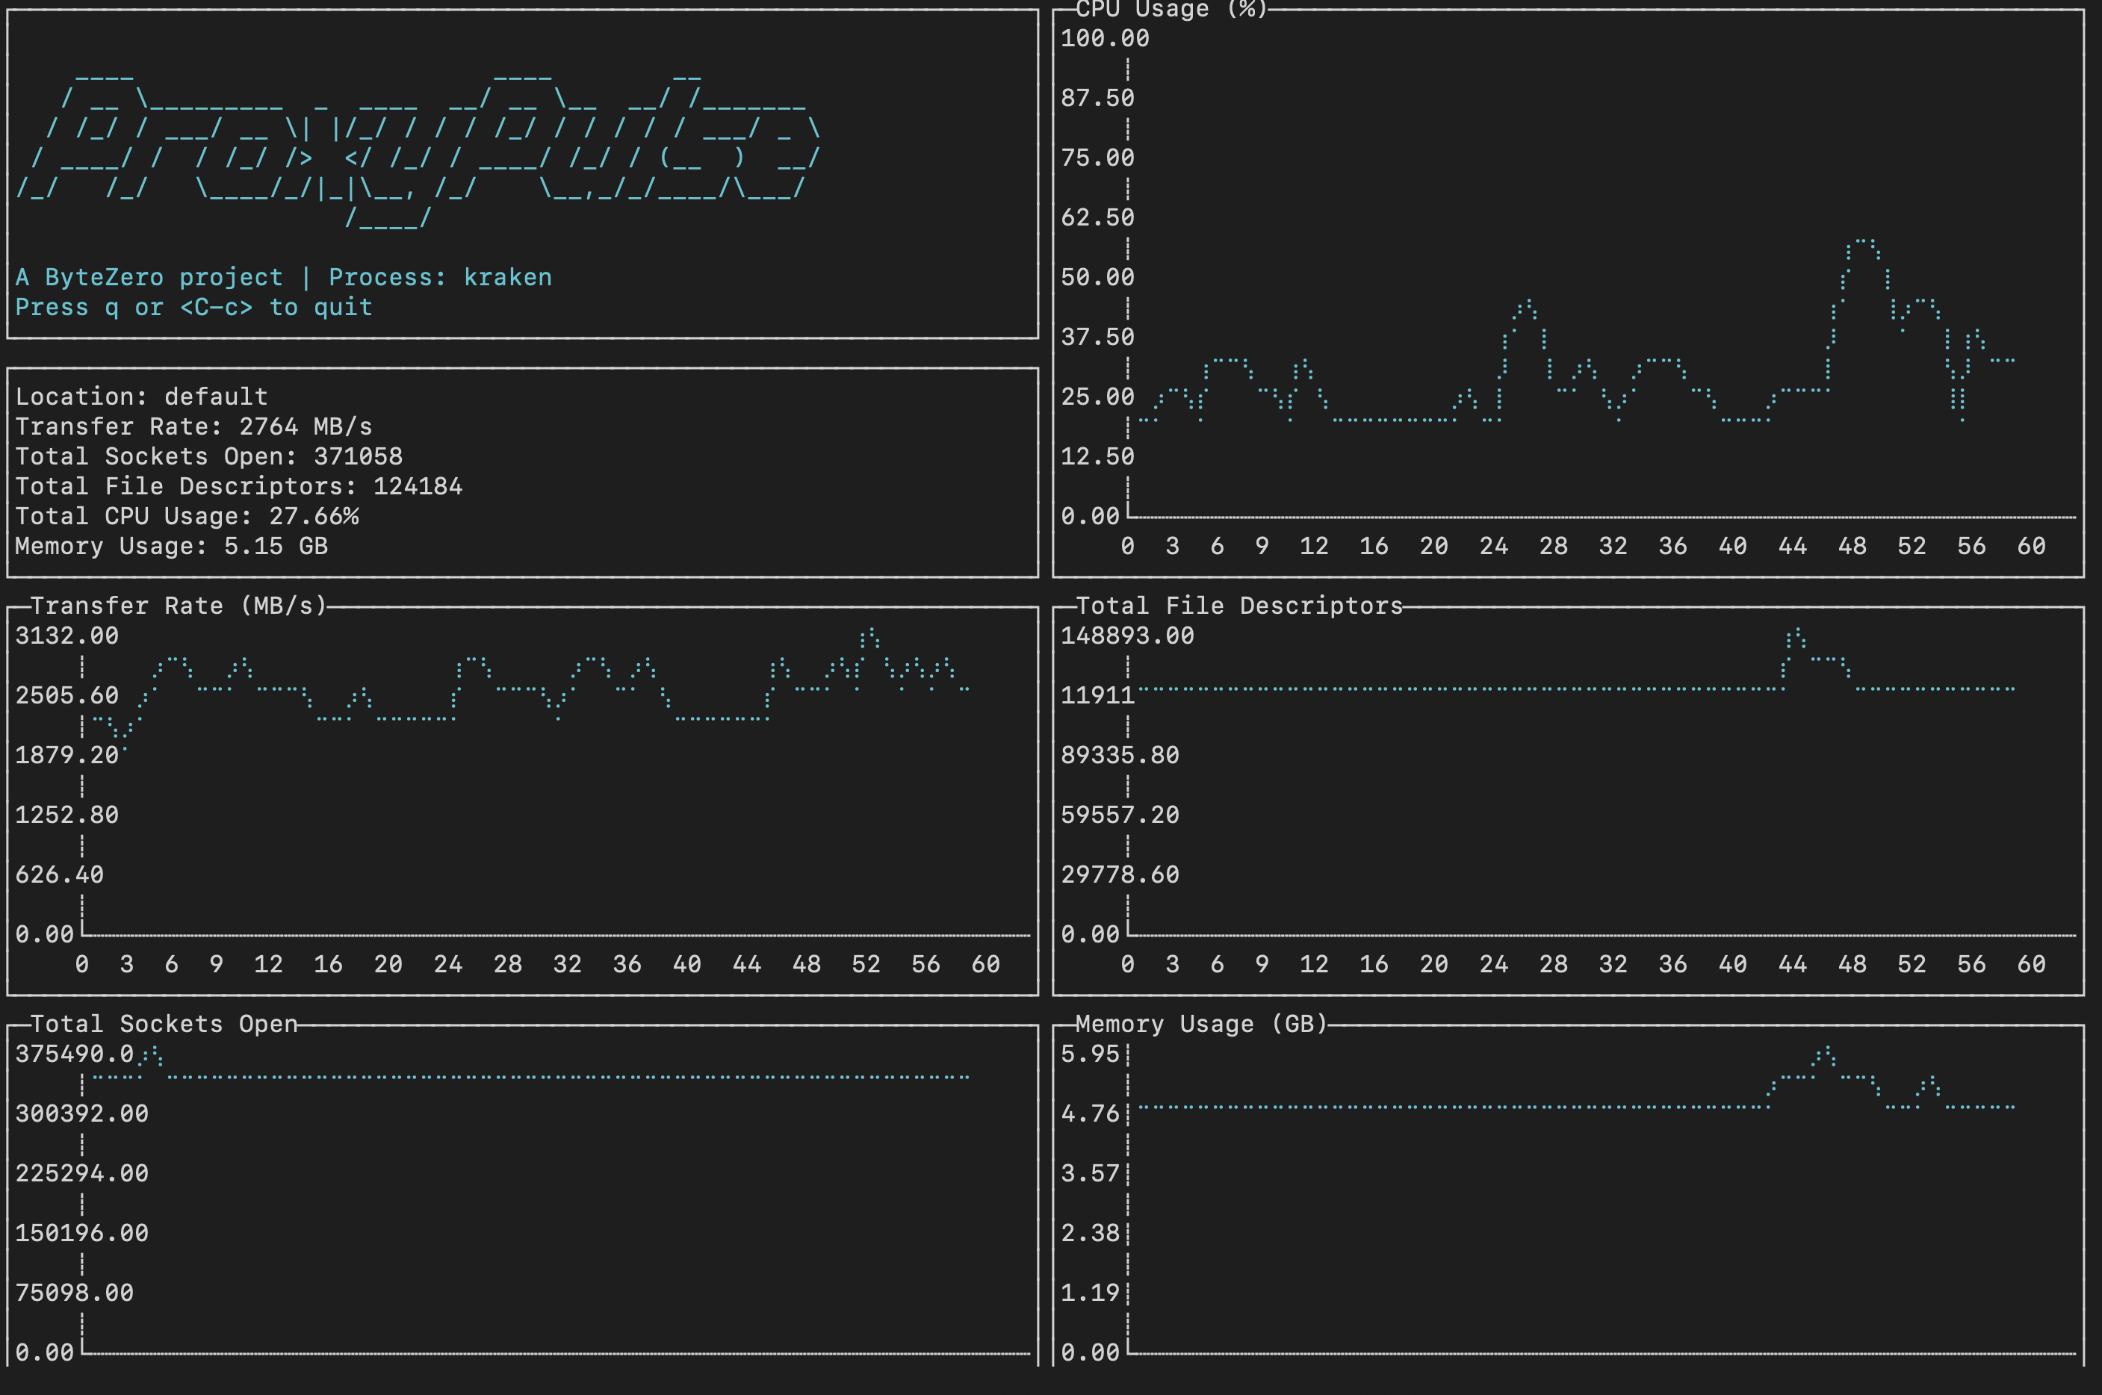Click the Total CPU Usage 27.66% line
2102x1395 pixels.
point(187,517)
